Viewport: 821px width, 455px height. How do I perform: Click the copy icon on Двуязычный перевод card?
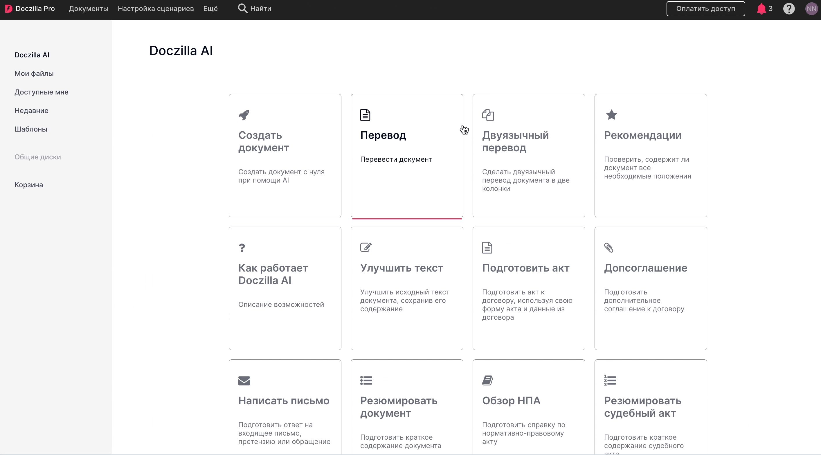pyautogui.click(x=488, y=115)
